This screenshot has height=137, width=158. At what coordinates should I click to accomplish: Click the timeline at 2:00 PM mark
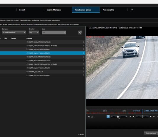point(105,111)
